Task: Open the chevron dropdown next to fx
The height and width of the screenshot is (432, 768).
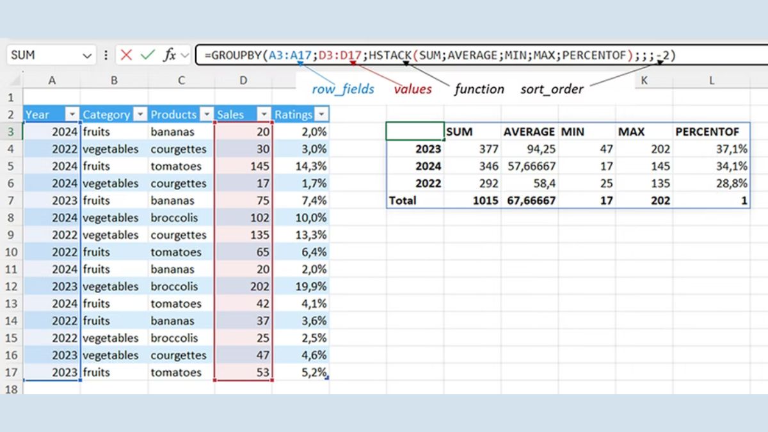Action: (185, 55)
